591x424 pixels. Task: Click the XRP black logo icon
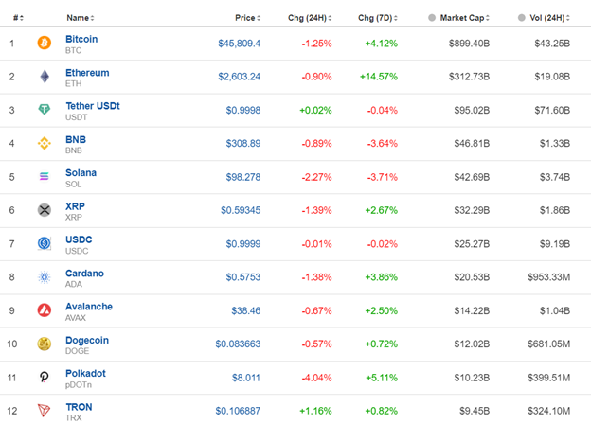click(x=44, y=210)
